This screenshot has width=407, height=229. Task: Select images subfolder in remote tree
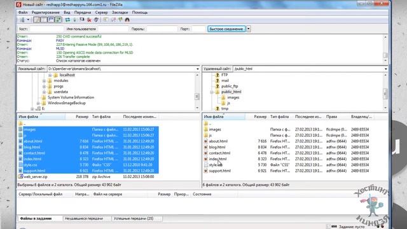point(233,97)
